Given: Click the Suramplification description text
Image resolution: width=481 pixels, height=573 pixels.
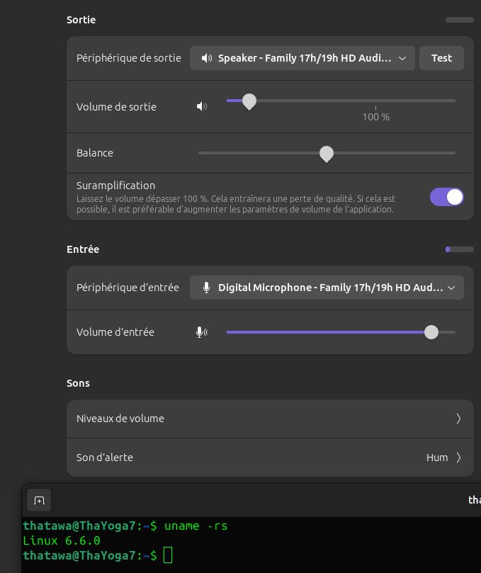Looking at the screenshot, I should (236, 204).
